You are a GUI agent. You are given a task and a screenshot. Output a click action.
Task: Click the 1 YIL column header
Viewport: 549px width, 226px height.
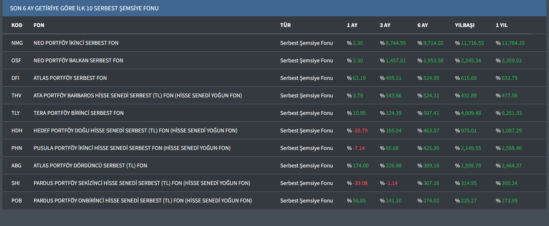(501, 25)
